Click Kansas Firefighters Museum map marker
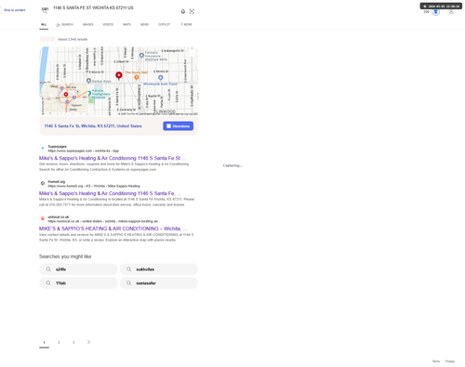This screenshot has width=465, height=367. pyautogui.click(x=89, y=93)
